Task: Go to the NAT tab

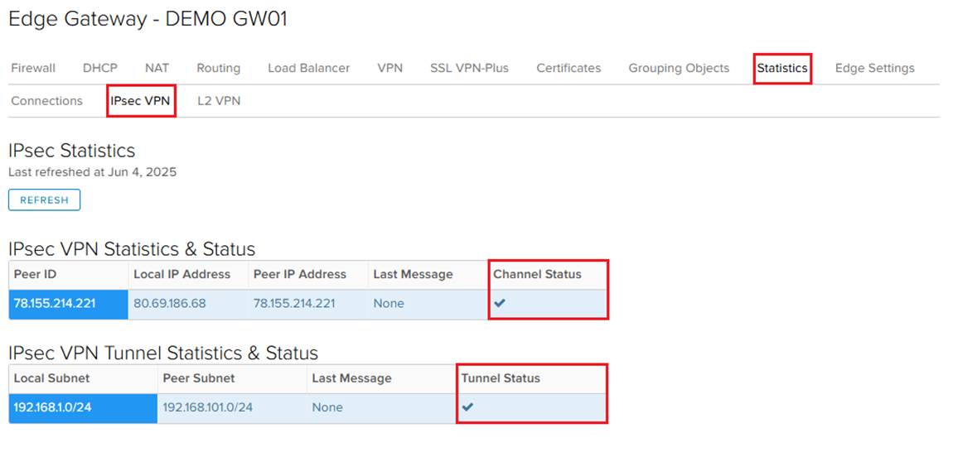Action: (x=157, y=68)
